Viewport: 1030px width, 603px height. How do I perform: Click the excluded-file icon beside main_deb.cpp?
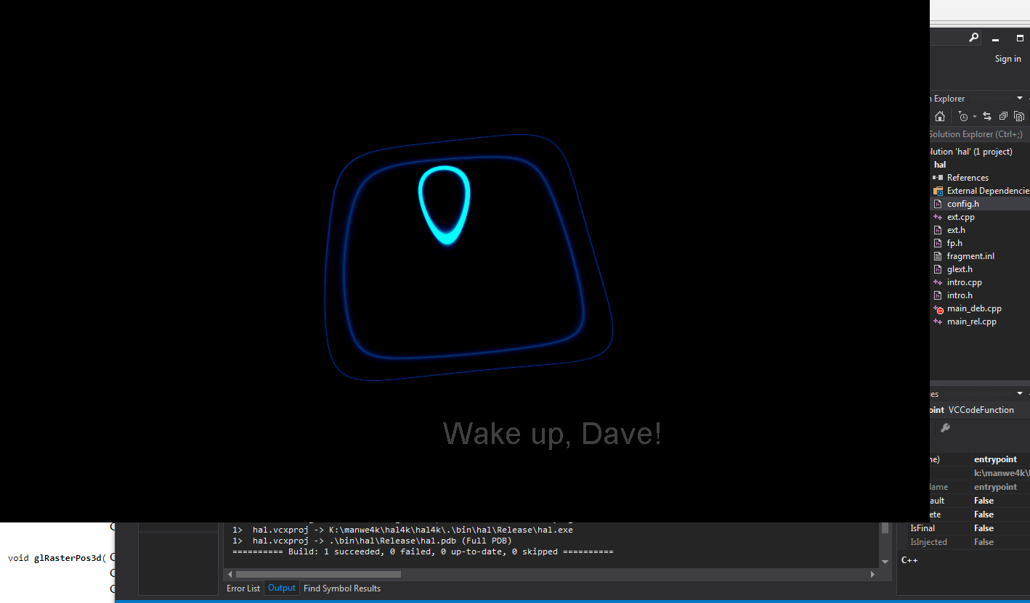pos(938,309)
